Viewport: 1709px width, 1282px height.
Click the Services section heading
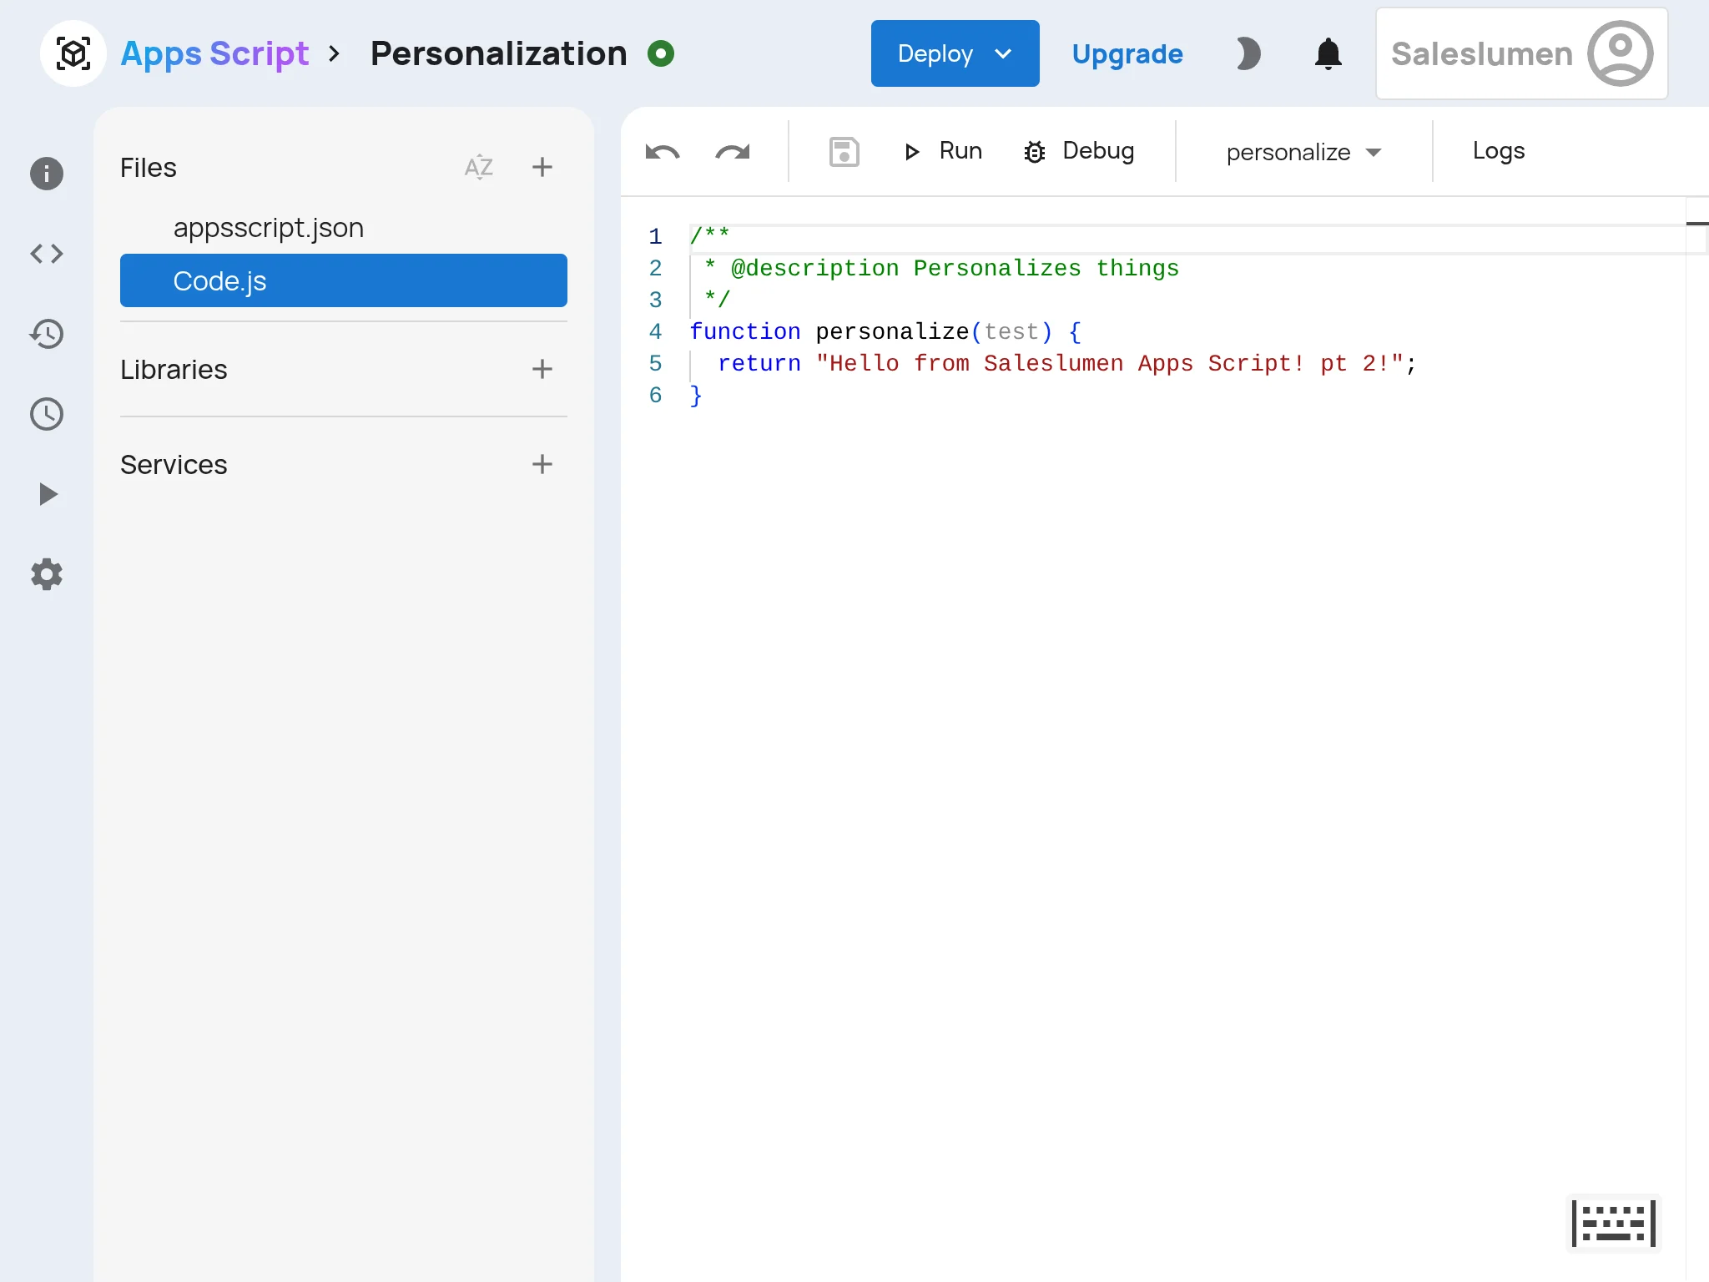(x=174, y=464)
